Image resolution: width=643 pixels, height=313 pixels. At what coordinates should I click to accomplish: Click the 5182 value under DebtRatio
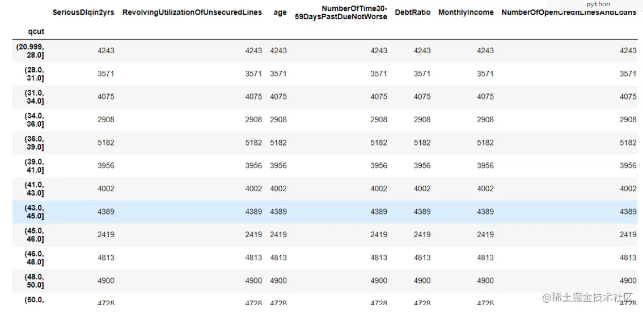422,143
